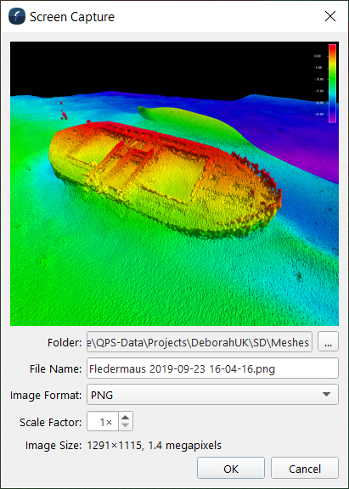The height and width of the screenshot is (489, 349).
Task: Click the OK button
Action: click(231, 468)
